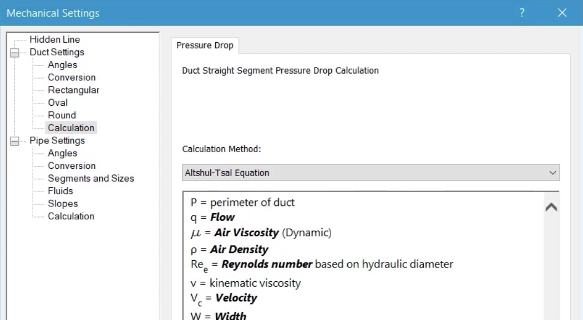Switch to the Pressure Drop tab
This screenshot has width=583, height=320.
click(x=205, y=45)
